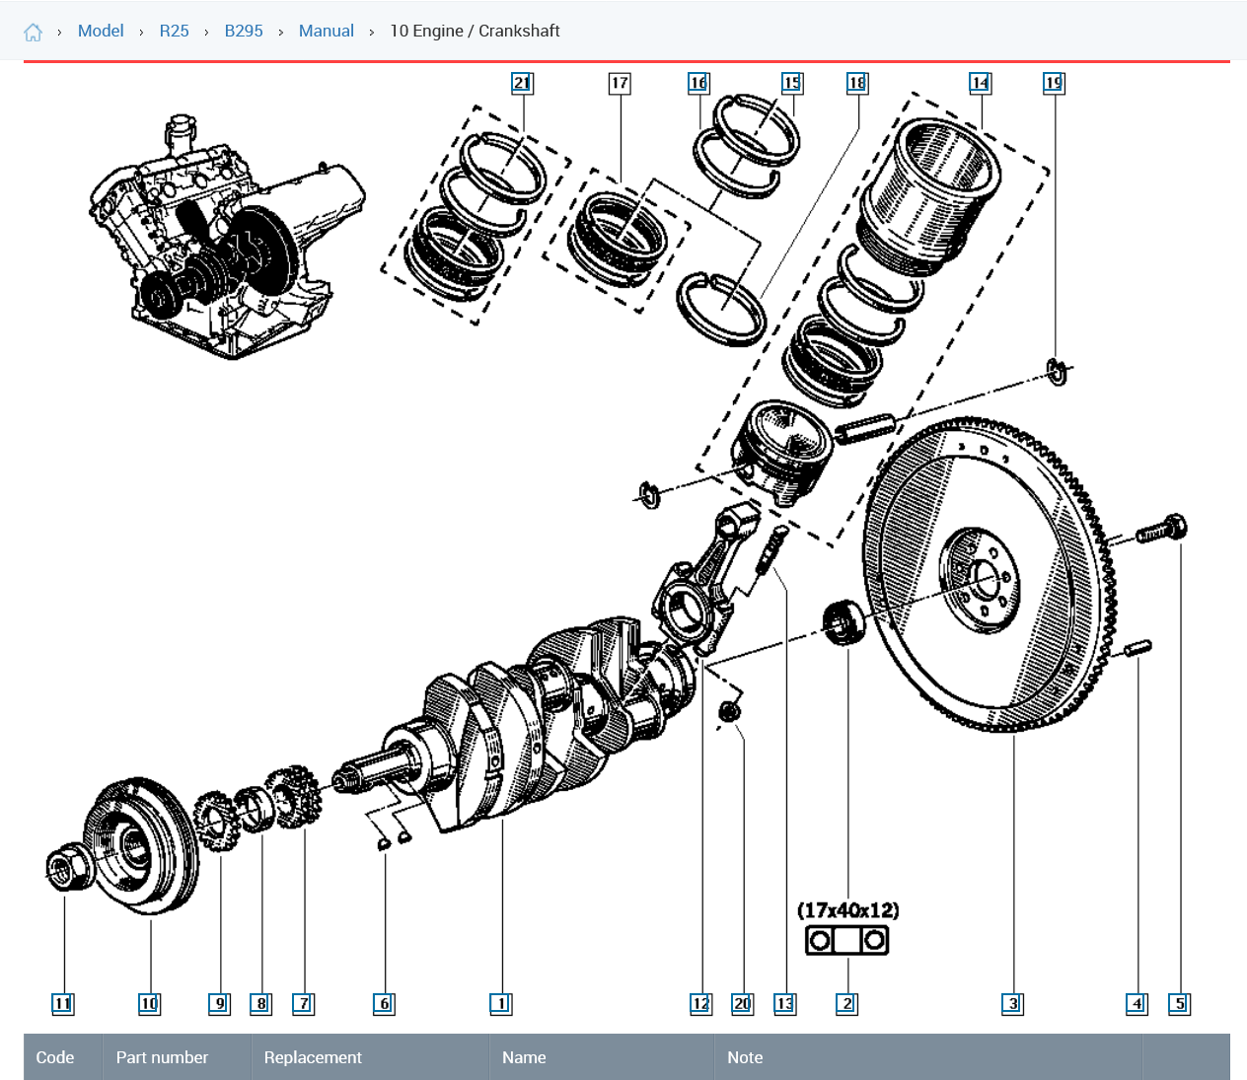
Task: Navigate to R25 in breadcrumb
Action: click(x=175, y=31)
